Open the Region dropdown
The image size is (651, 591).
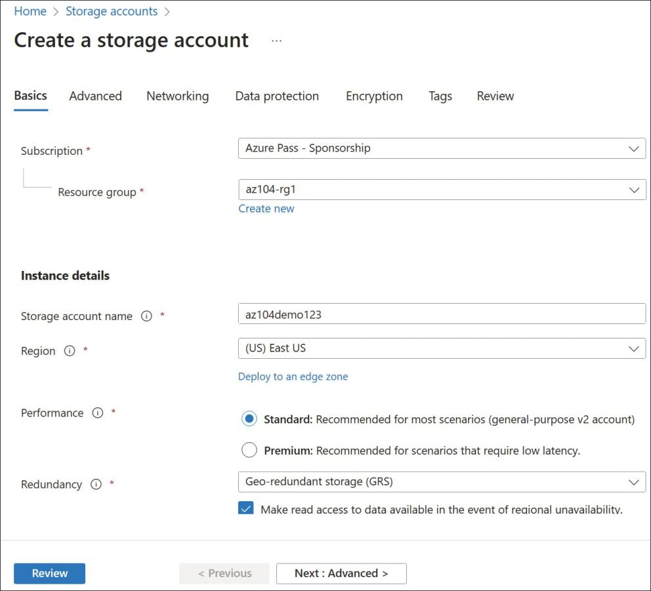442,348
